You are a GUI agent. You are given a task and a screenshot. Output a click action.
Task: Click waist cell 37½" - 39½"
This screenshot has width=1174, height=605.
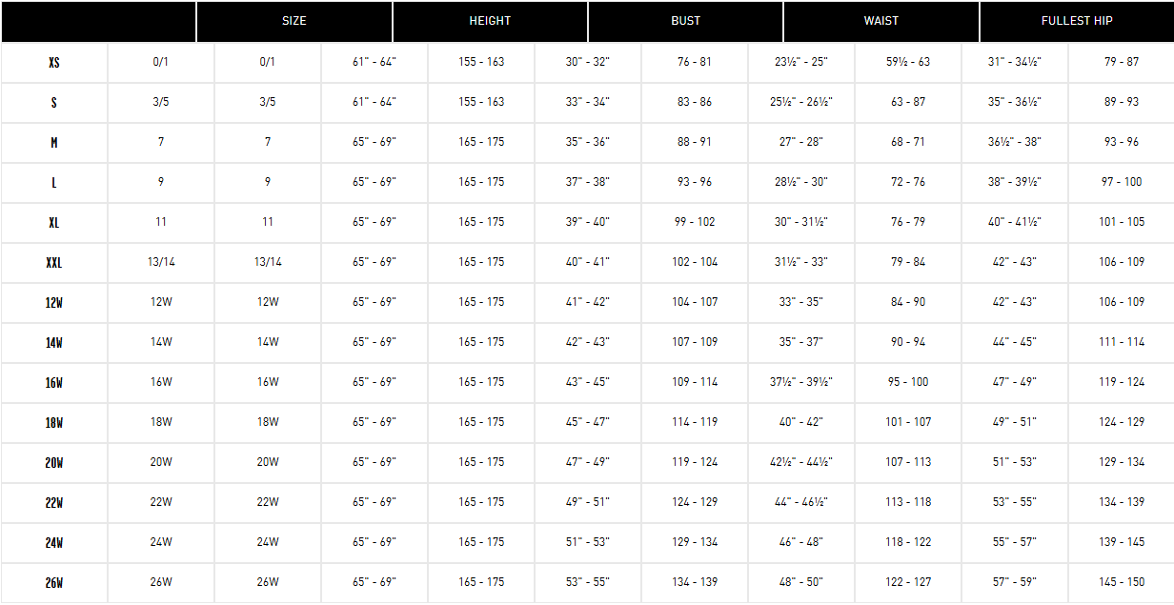pos(801,382)
